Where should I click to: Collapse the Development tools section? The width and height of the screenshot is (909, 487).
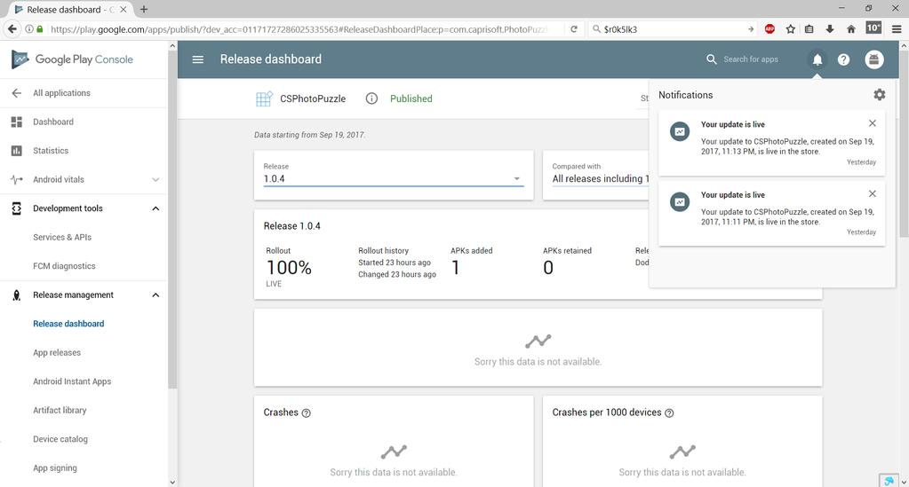155,208
